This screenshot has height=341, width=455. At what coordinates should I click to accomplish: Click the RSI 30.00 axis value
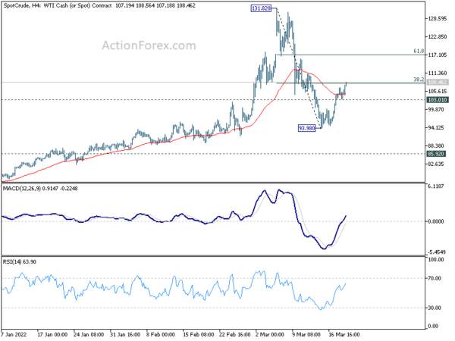pos(435,308)
